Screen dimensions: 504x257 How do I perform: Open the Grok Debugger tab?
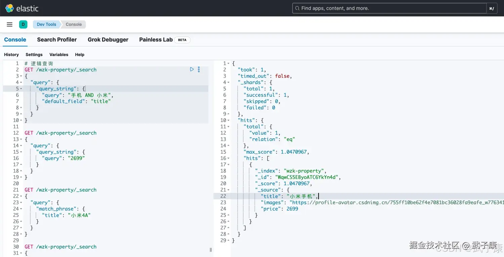(108, 40)
